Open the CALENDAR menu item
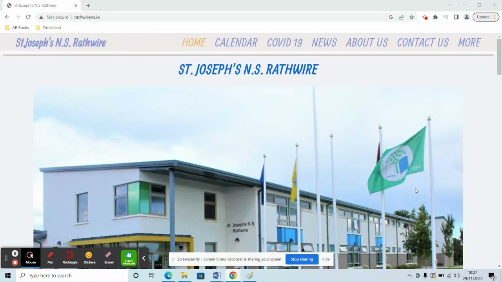The width and height of the screenshot is (502, 282). 236,43
